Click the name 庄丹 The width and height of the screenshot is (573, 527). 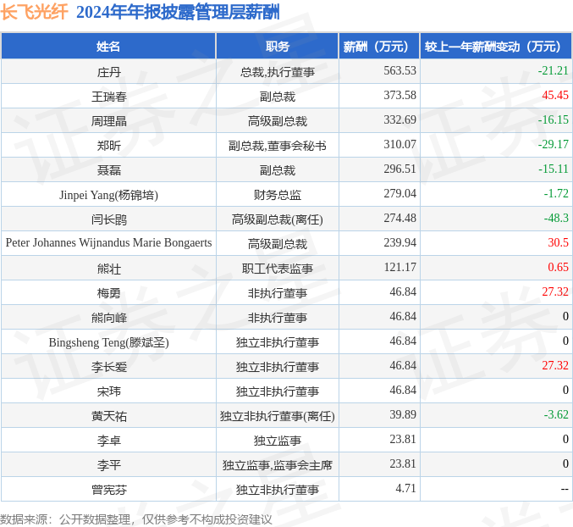tap(108, 72)
